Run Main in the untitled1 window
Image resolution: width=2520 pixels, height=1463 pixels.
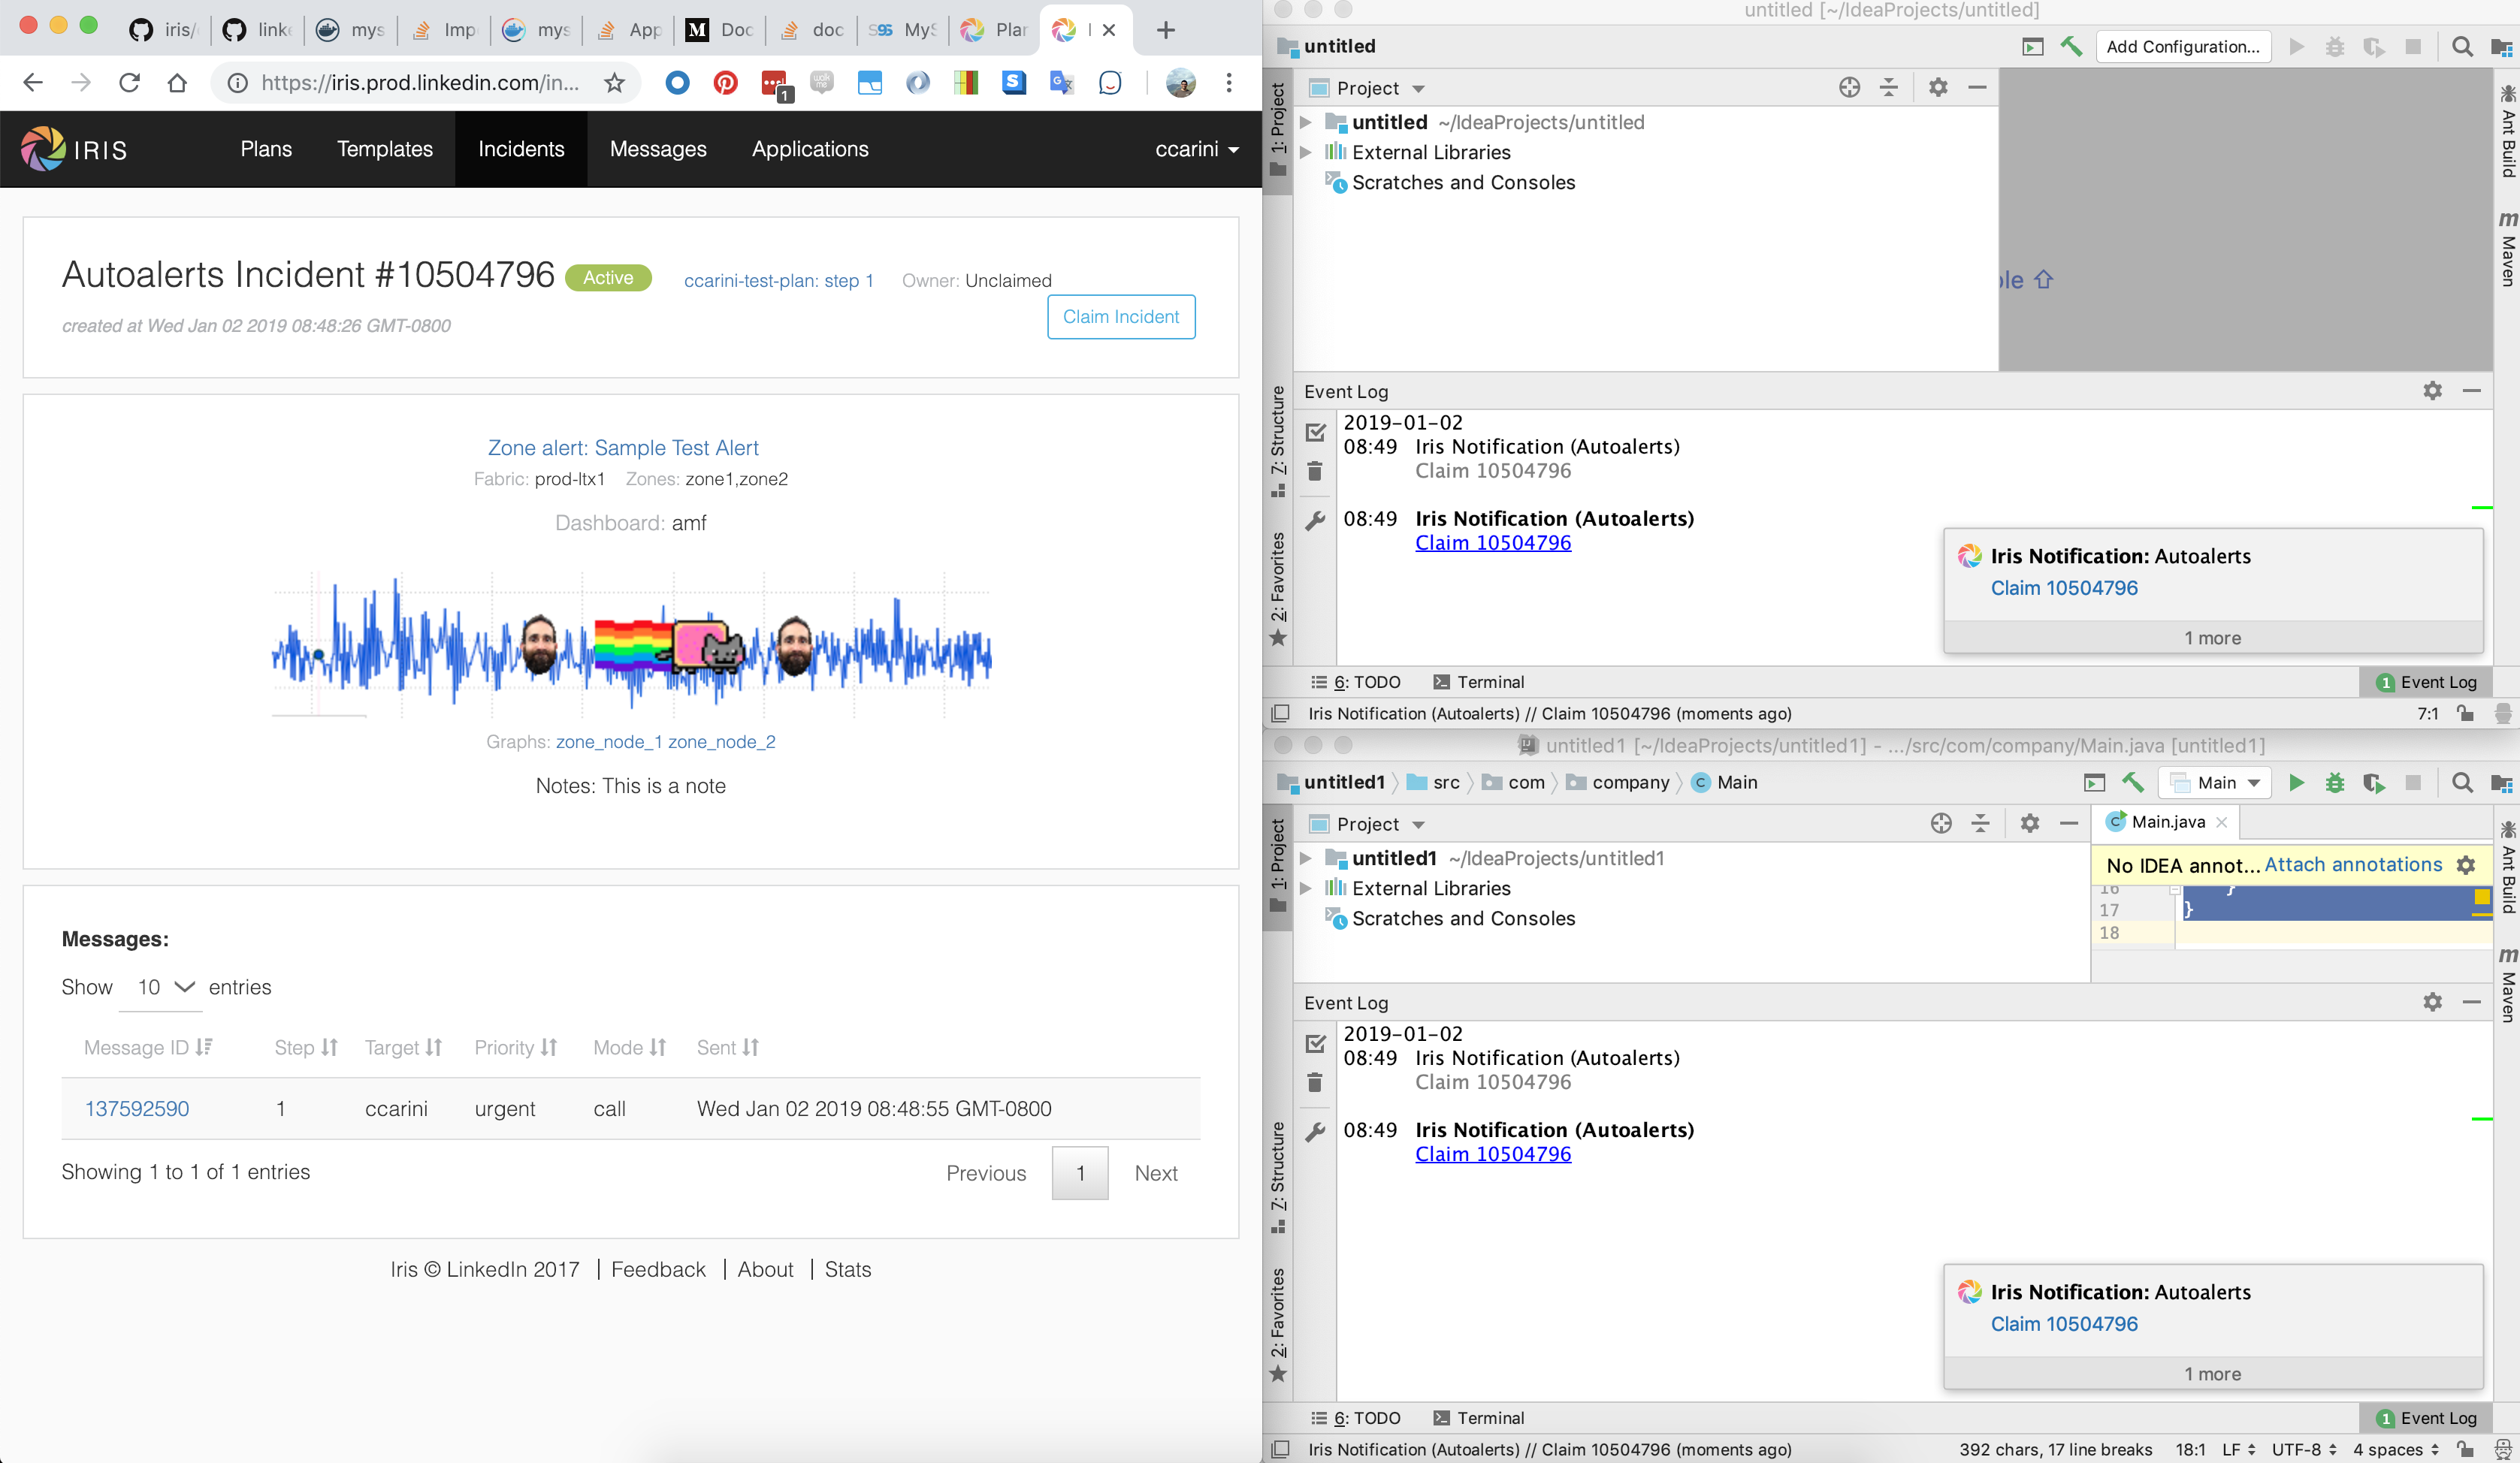(x=2296, y=783)
